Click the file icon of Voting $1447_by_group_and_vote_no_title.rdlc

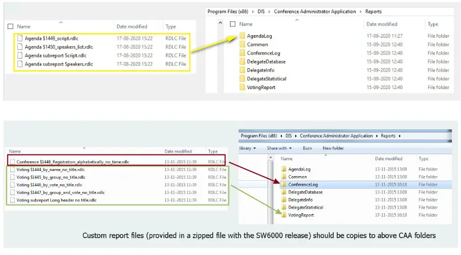coord(12,192)
